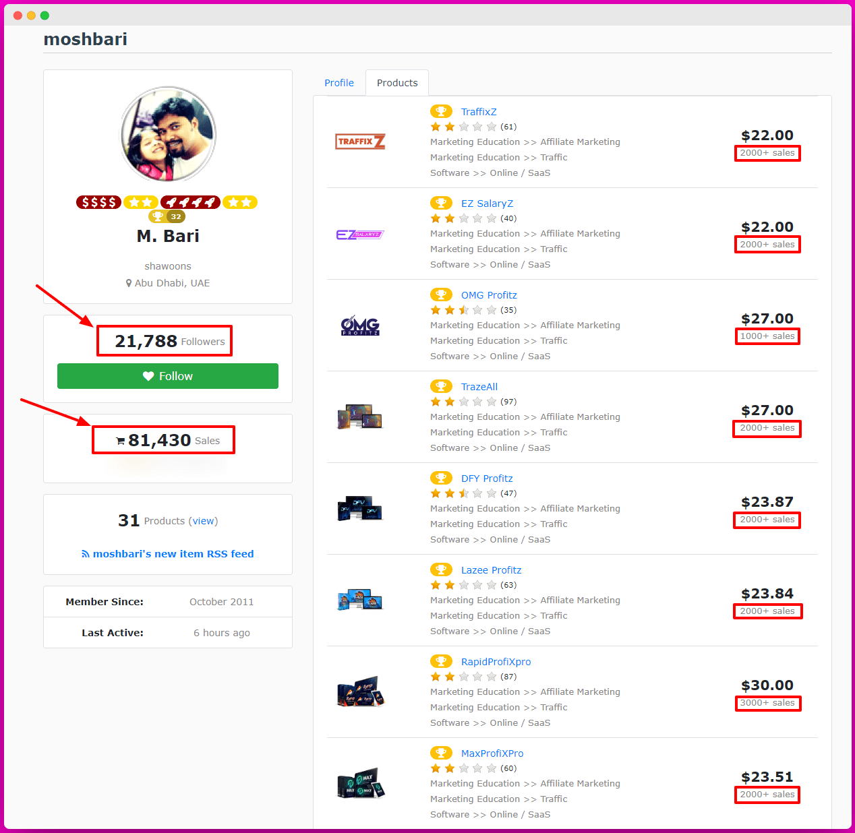Viewport: 855px width, 833px height.
Task: Open the TrazeAll product link
Action: pyautogui.click(x=479, y=387)
